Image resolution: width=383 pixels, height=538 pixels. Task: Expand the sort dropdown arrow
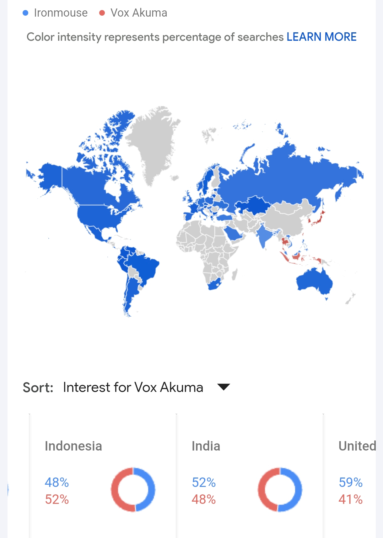point(224,387)
